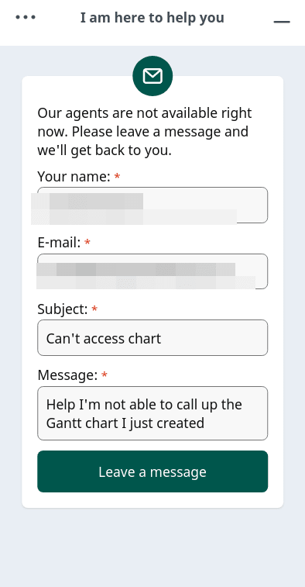Screen dimensions: 305x587
Task: Click the header title "I am here to help you"
Action: coord(152,18)
